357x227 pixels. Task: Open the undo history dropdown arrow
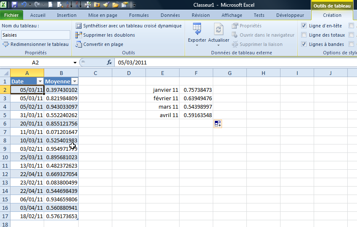pyautogui.click(x=30, y=5)
